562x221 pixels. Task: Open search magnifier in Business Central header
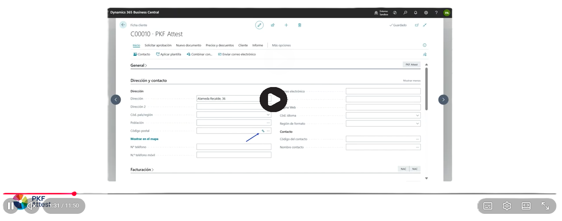click(x=405, y=13)
